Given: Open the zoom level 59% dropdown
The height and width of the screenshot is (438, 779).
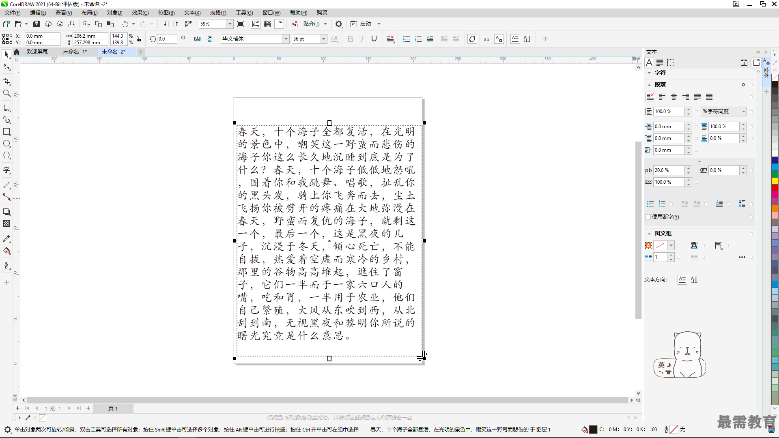Looking at the screenshot, I should (x=230, y=24).
